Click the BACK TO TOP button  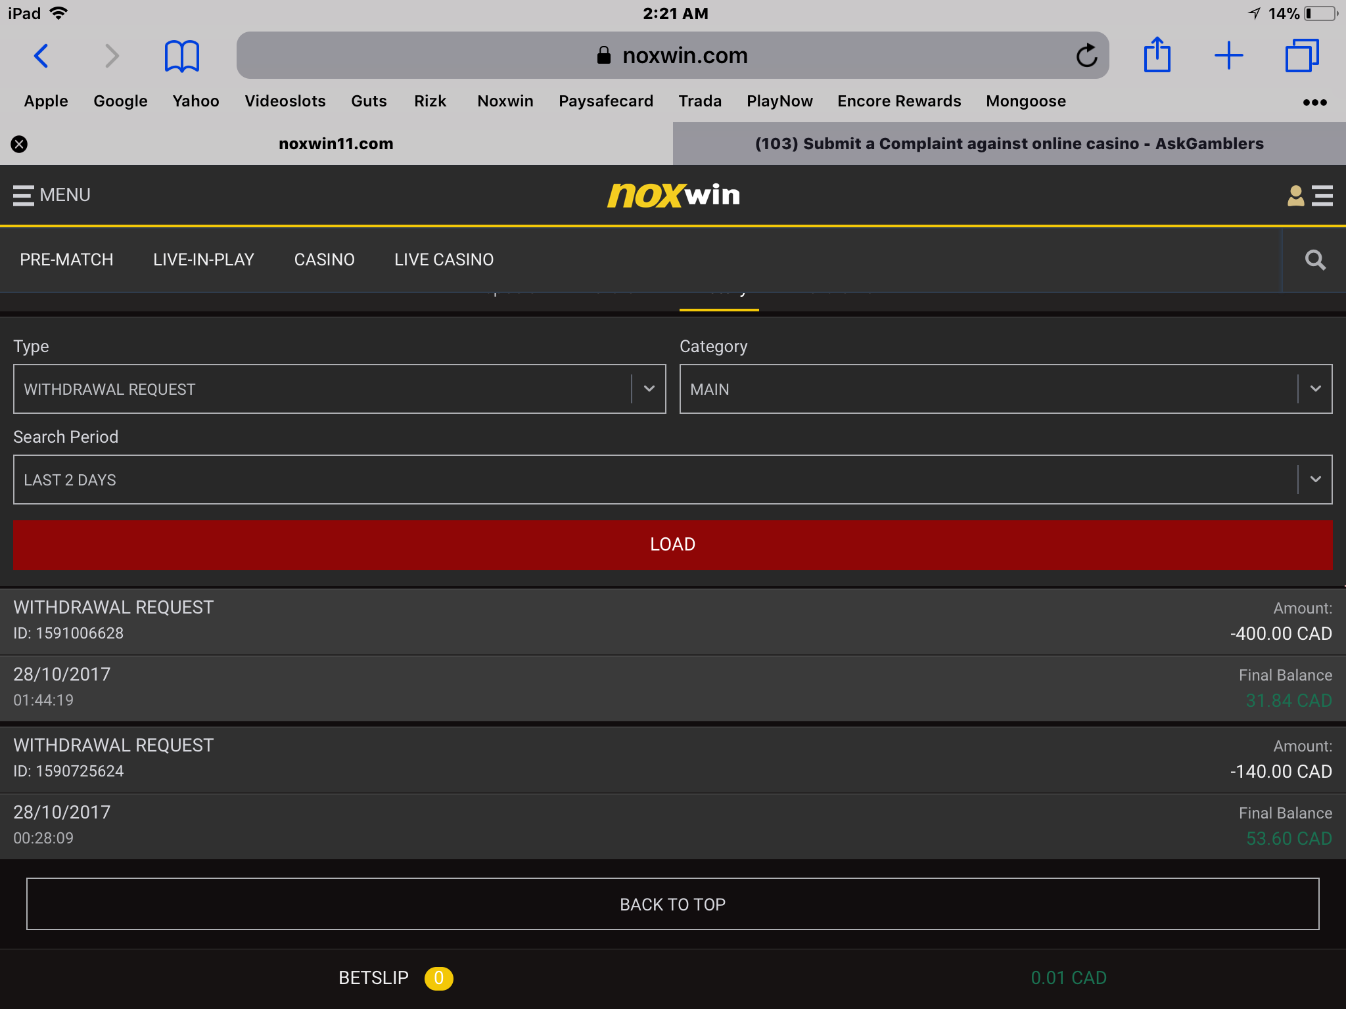(x=673, y=904)
